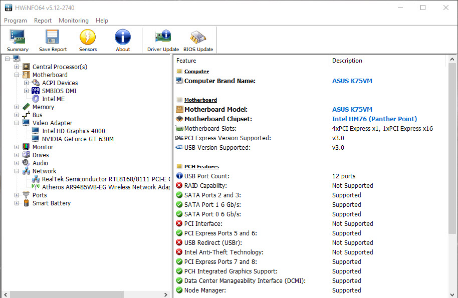The height and width of the screenshot is (298, 458).
Task: Click the details pane scroll up arrow
Action: pos(452,59)
